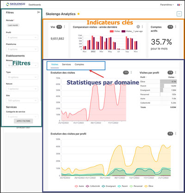Viewport: 185px width, 193px height.
Task: Switch to the Comptes tab
Action: (80, 64)
